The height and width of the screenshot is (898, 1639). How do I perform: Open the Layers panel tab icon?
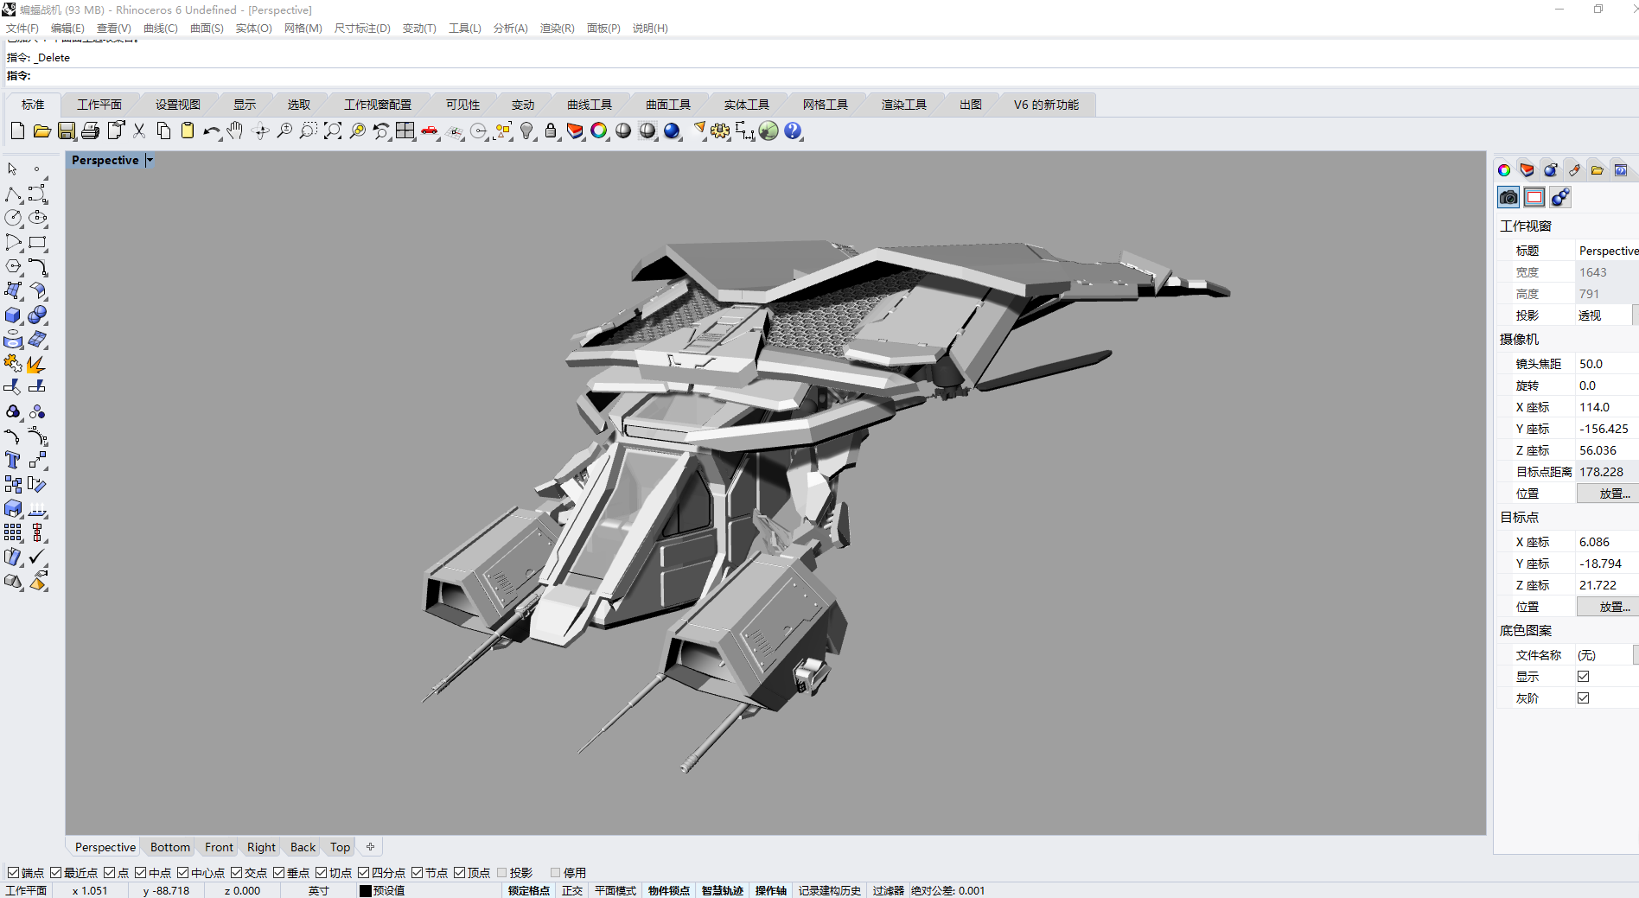point(1527,170)
